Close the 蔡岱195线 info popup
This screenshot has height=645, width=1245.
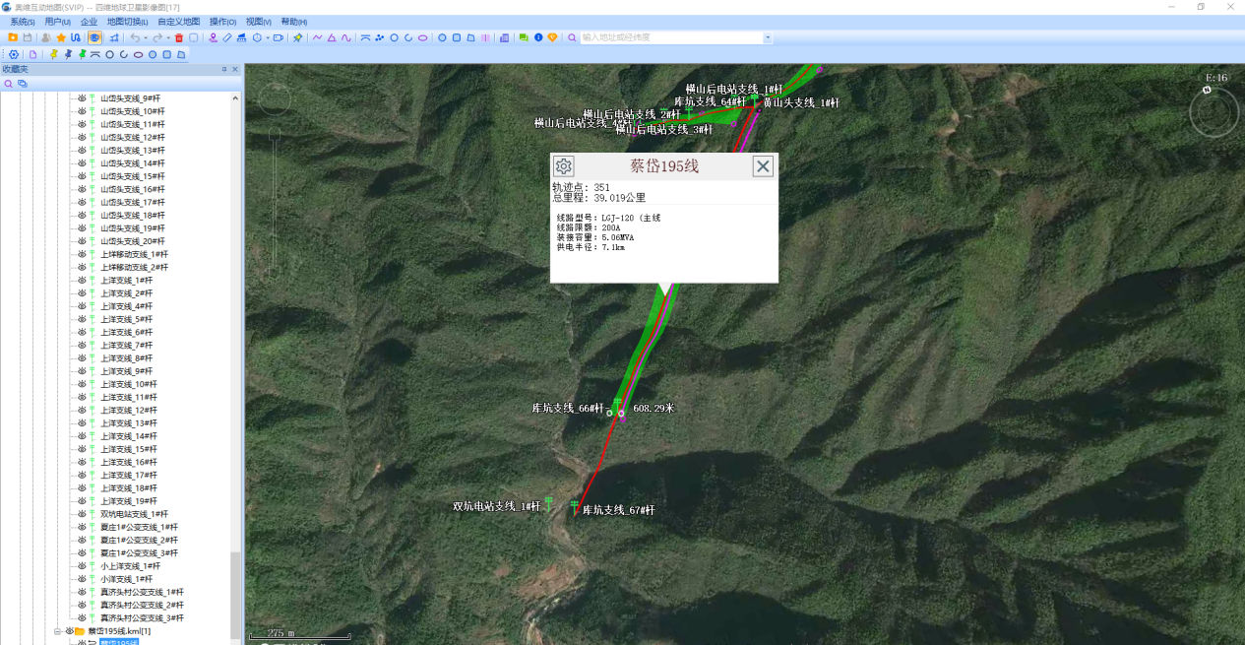(763, 166)
